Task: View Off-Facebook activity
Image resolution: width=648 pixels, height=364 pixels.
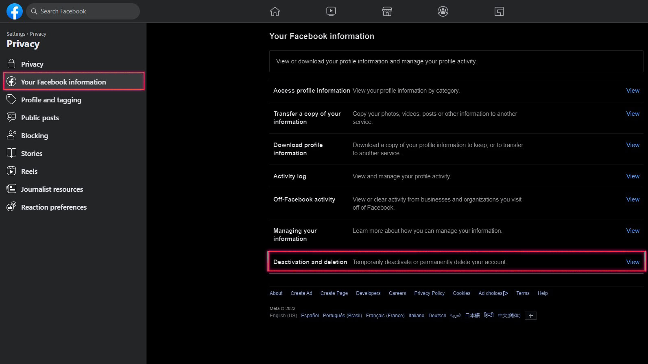Action: pyautogui.click(x=633, y=199)
